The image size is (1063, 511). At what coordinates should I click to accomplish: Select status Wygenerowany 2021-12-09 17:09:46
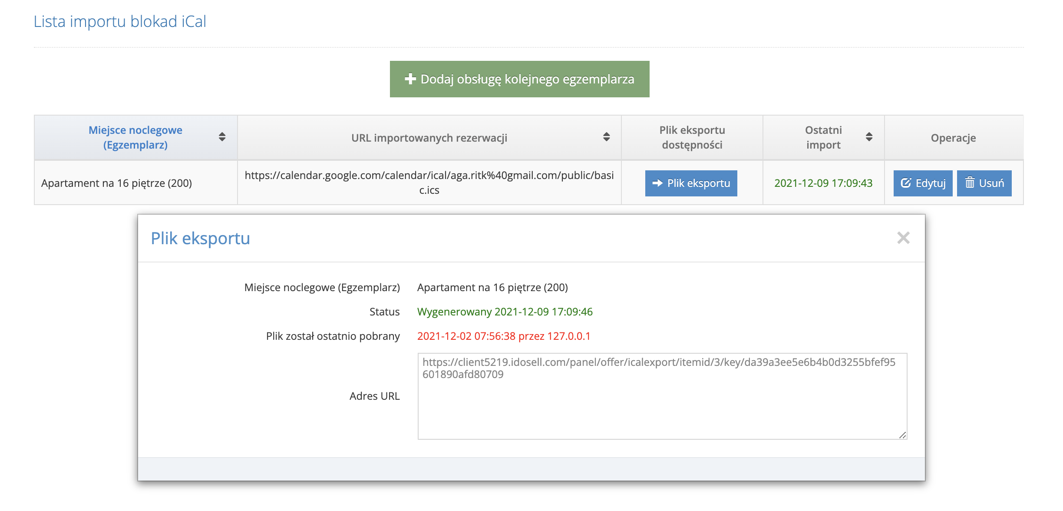(505, 312)
